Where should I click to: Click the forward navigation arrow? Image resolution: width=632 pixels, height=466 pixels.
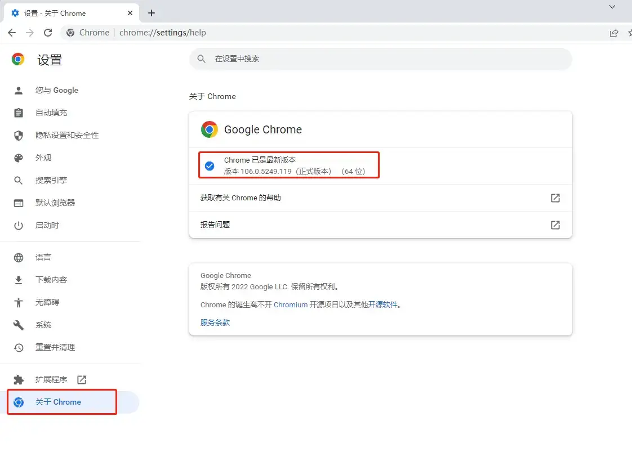(x=29, y=33)
